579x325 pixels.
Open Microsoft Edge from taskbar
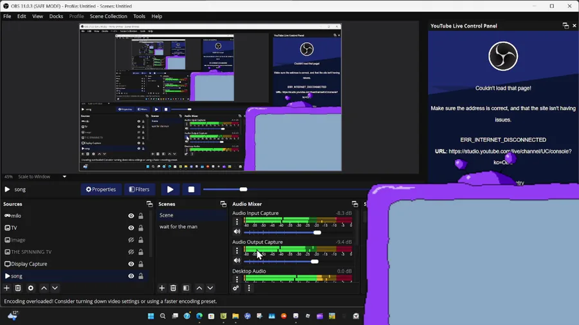(x=199, y=316)
